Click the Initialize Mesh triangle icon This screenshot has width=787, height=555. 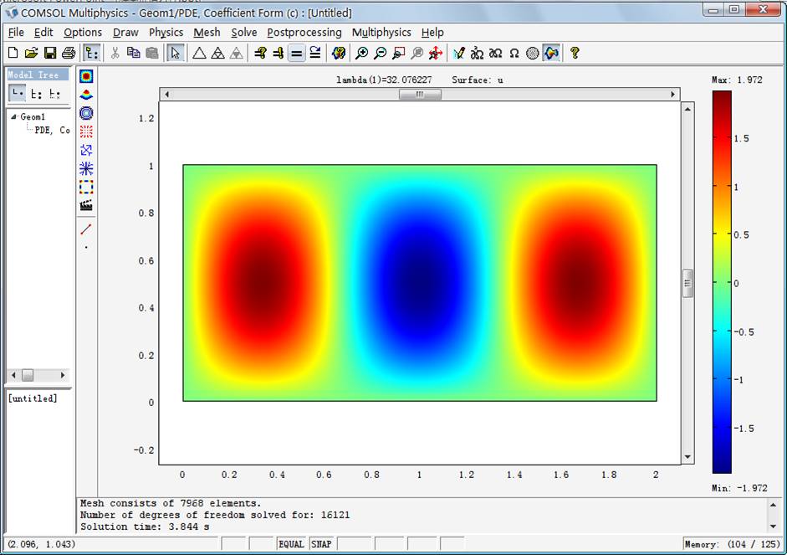199,53
